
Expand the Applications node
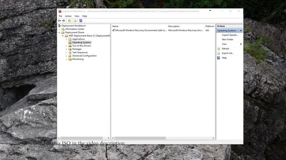tap(67, 39)
